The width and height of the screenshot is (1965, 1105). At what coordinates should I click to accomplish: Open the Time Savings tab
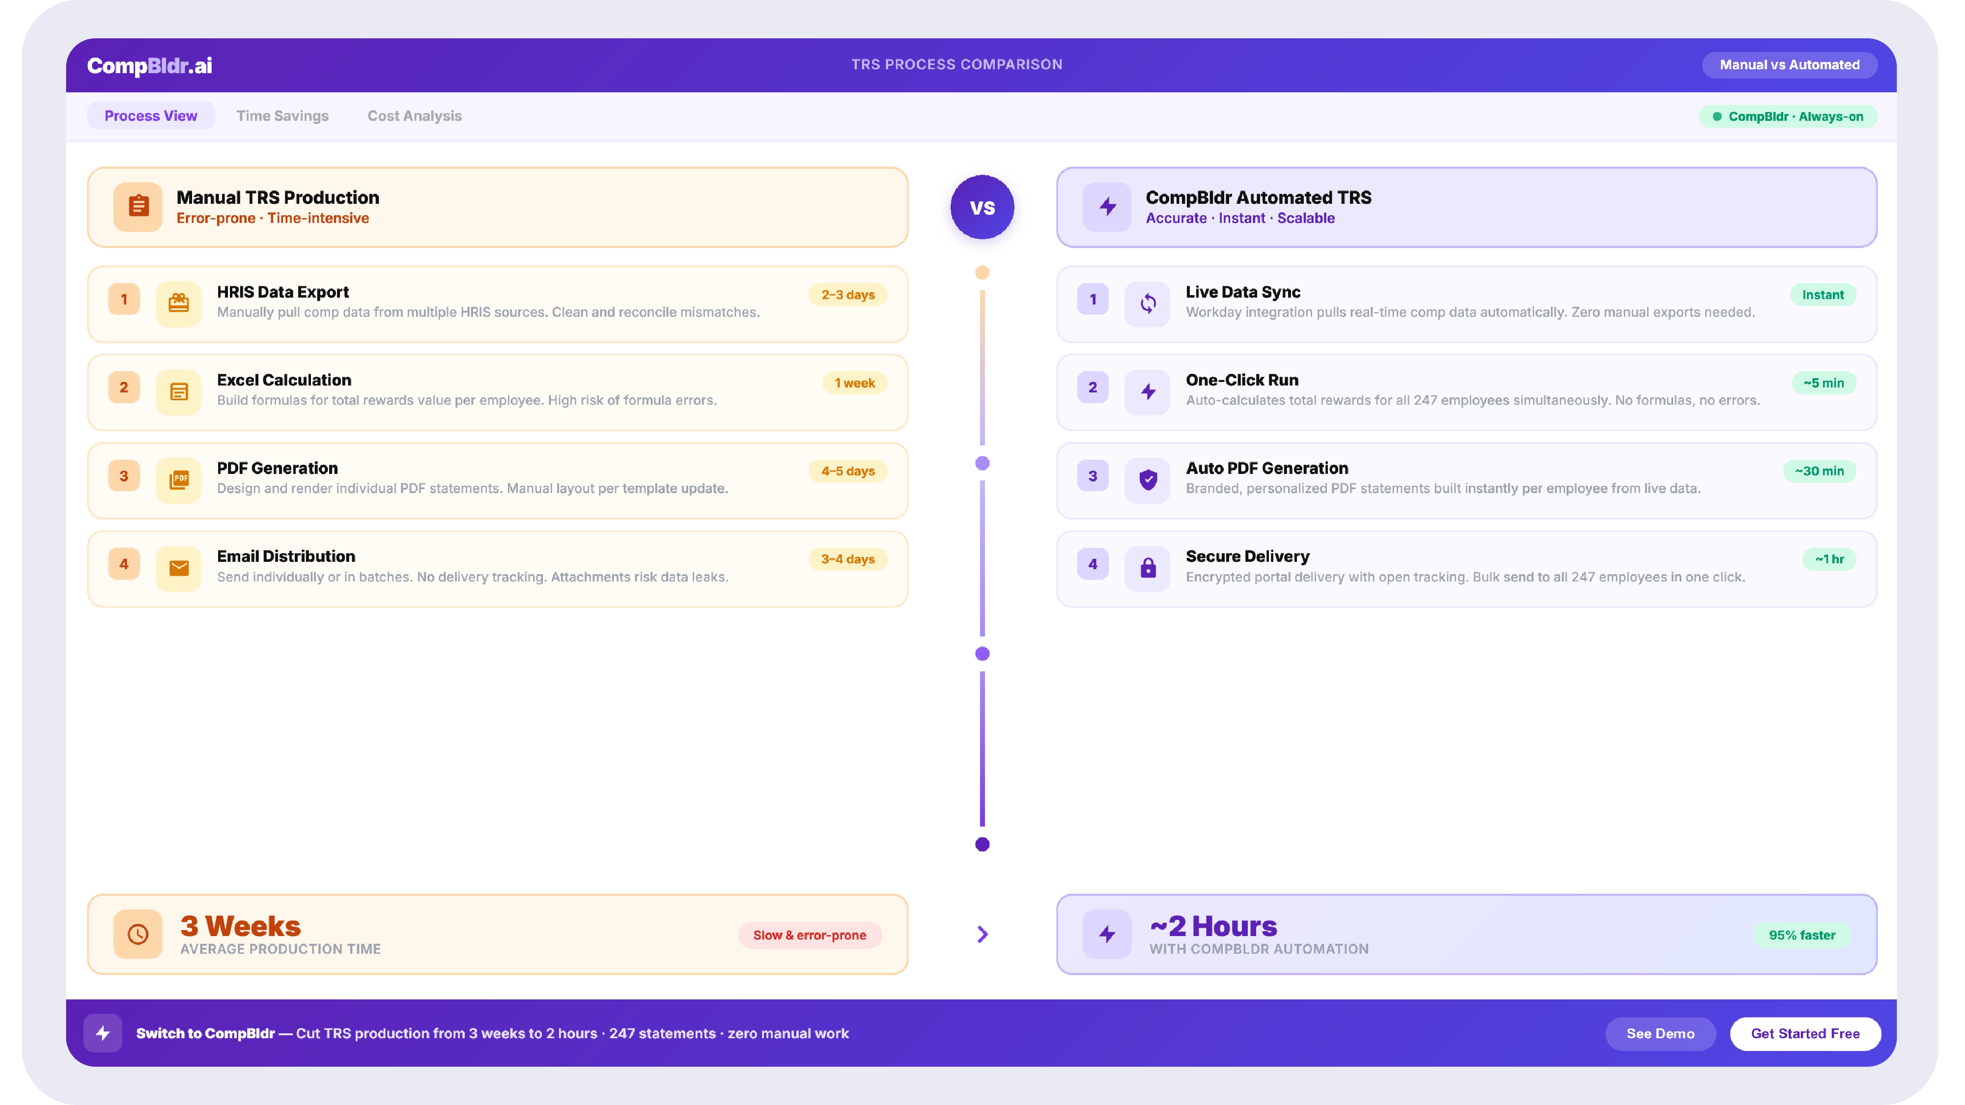(282, 116)
